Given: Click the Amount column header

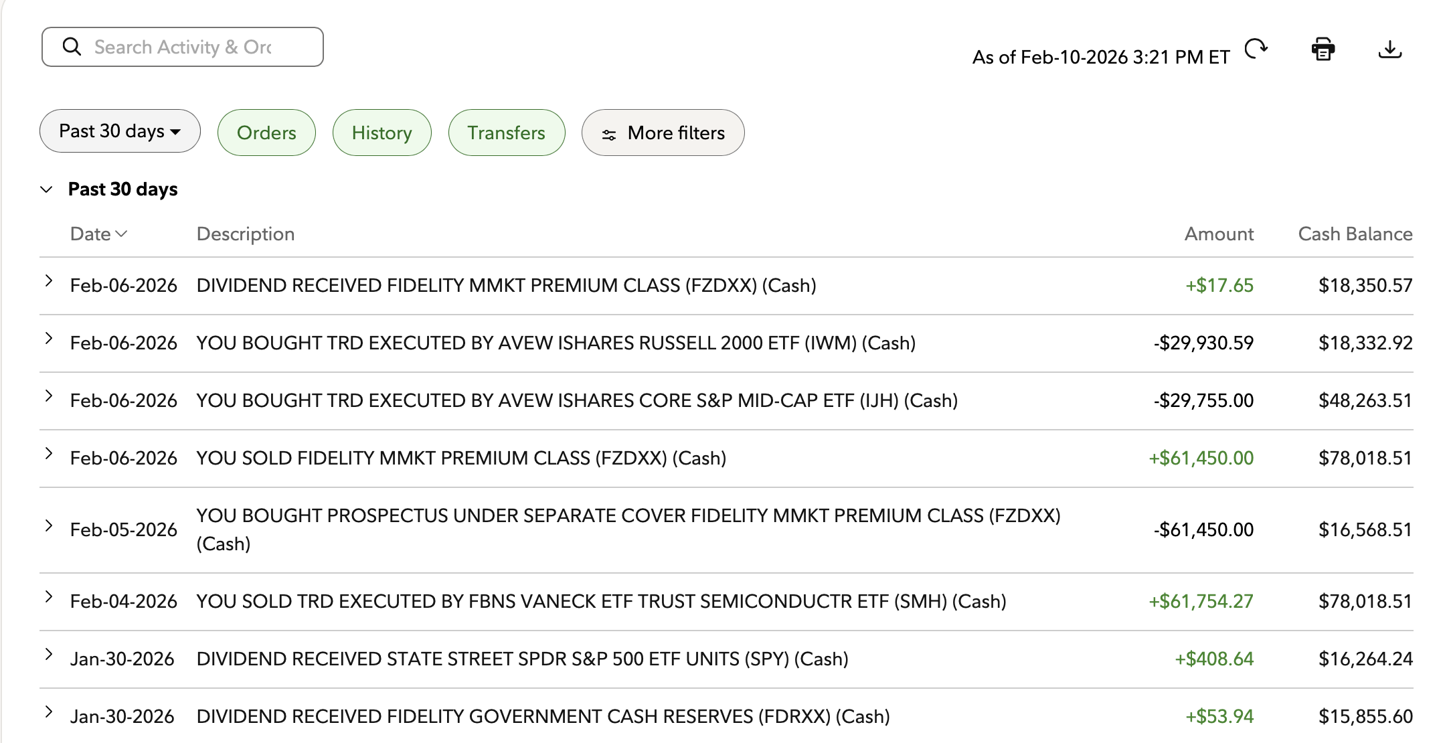Looking at the screenshot, I should tap(1219, 234).
